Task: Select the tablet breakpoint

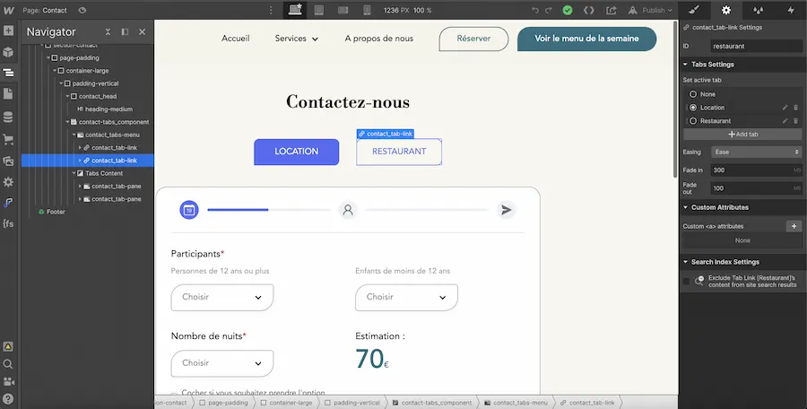Action: coord(319,10)
